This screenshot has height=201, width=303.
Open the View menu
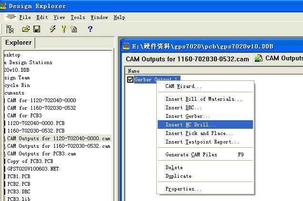pos(59,18)
